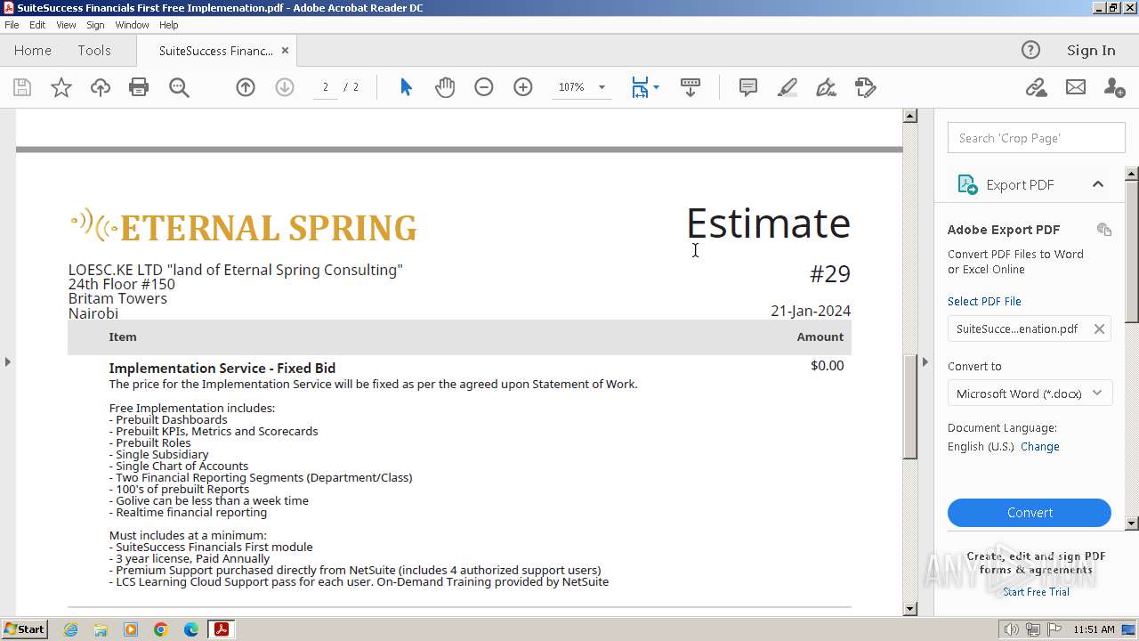Zoom out with the minus icon

click(x=484, y=87)
